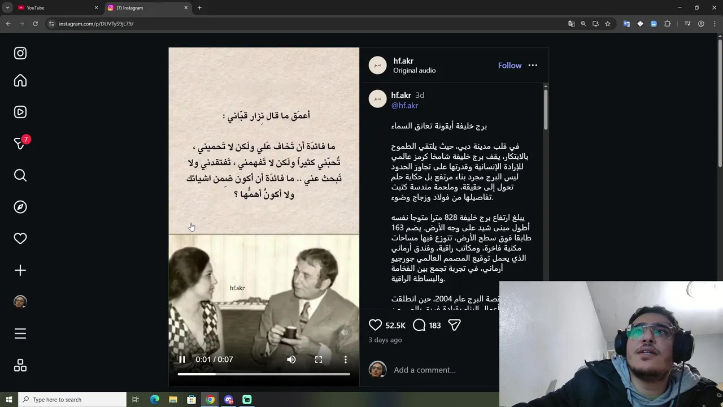This screenshot has height=407, width=723.
Task: Open Messages icon with 7 badge
Action: [20, 144]
